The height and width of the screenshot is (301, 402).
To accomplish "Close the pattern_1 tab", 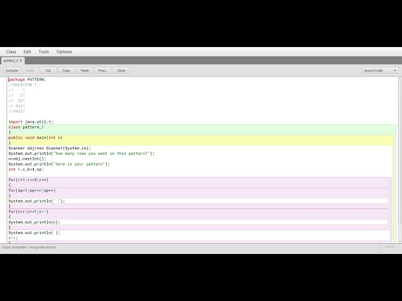I will pyautogui.click(x=21, y=61).
